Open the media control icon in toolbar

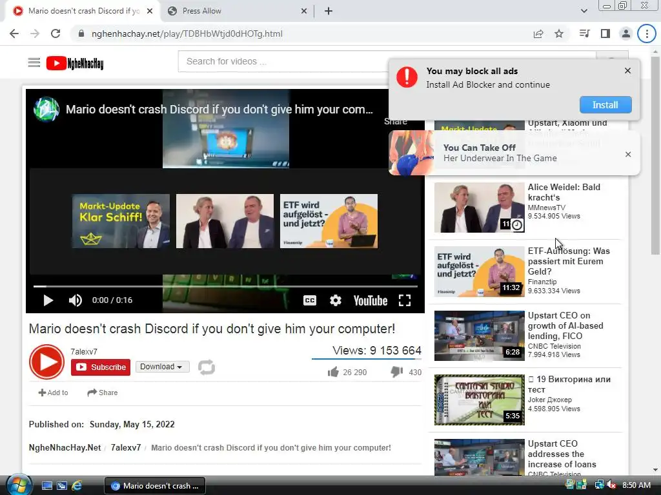(584, 34)
